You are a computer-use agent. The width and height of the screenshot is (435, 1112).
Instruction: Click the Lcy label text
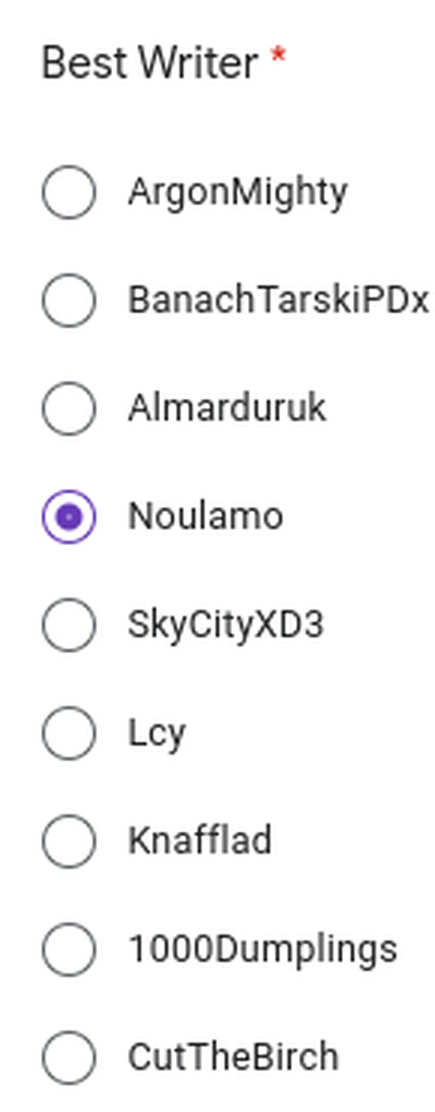point(156,733)
